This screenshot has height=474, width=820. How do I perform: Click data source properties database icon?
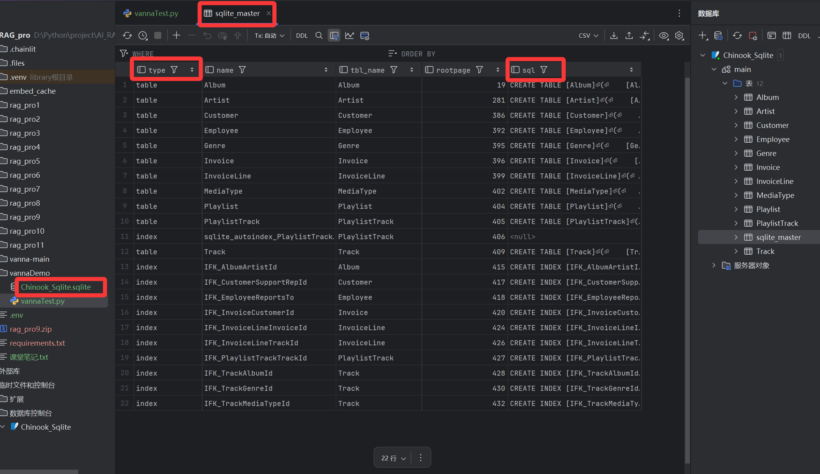[718, 36]
